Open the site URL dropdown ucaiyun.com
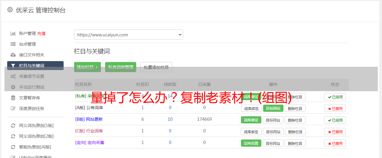 (128, 35)
